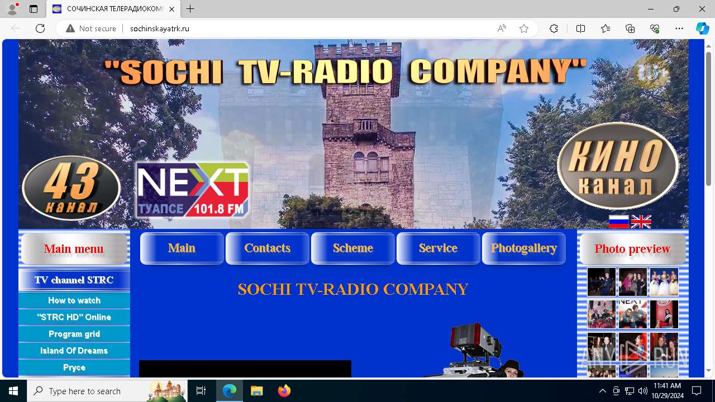
Task: Open Microsoft Edge from the taskbar
Action: pyautogui.click(x=230, y=391)
